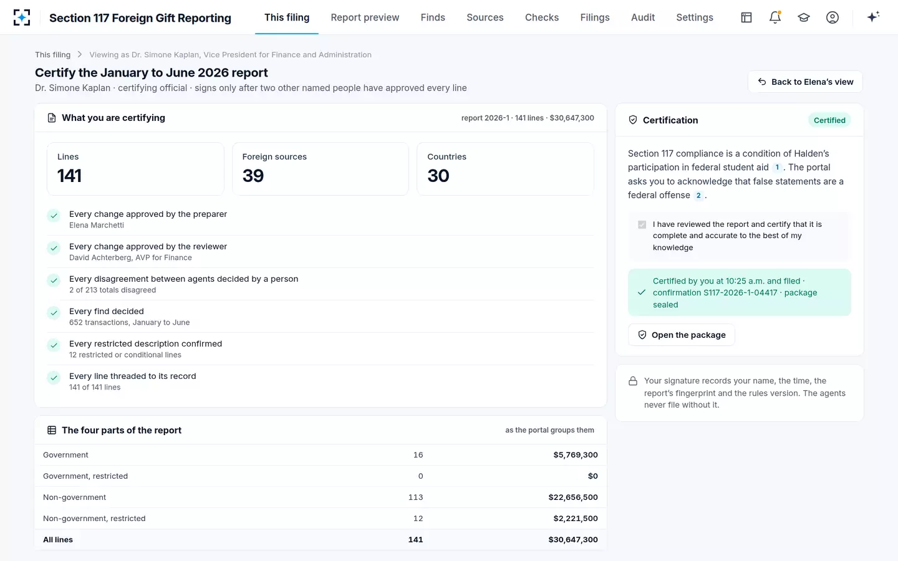Screen dimensions: 898x561
Task: Click the All lines total row
Action: click(x=321, y=540)
